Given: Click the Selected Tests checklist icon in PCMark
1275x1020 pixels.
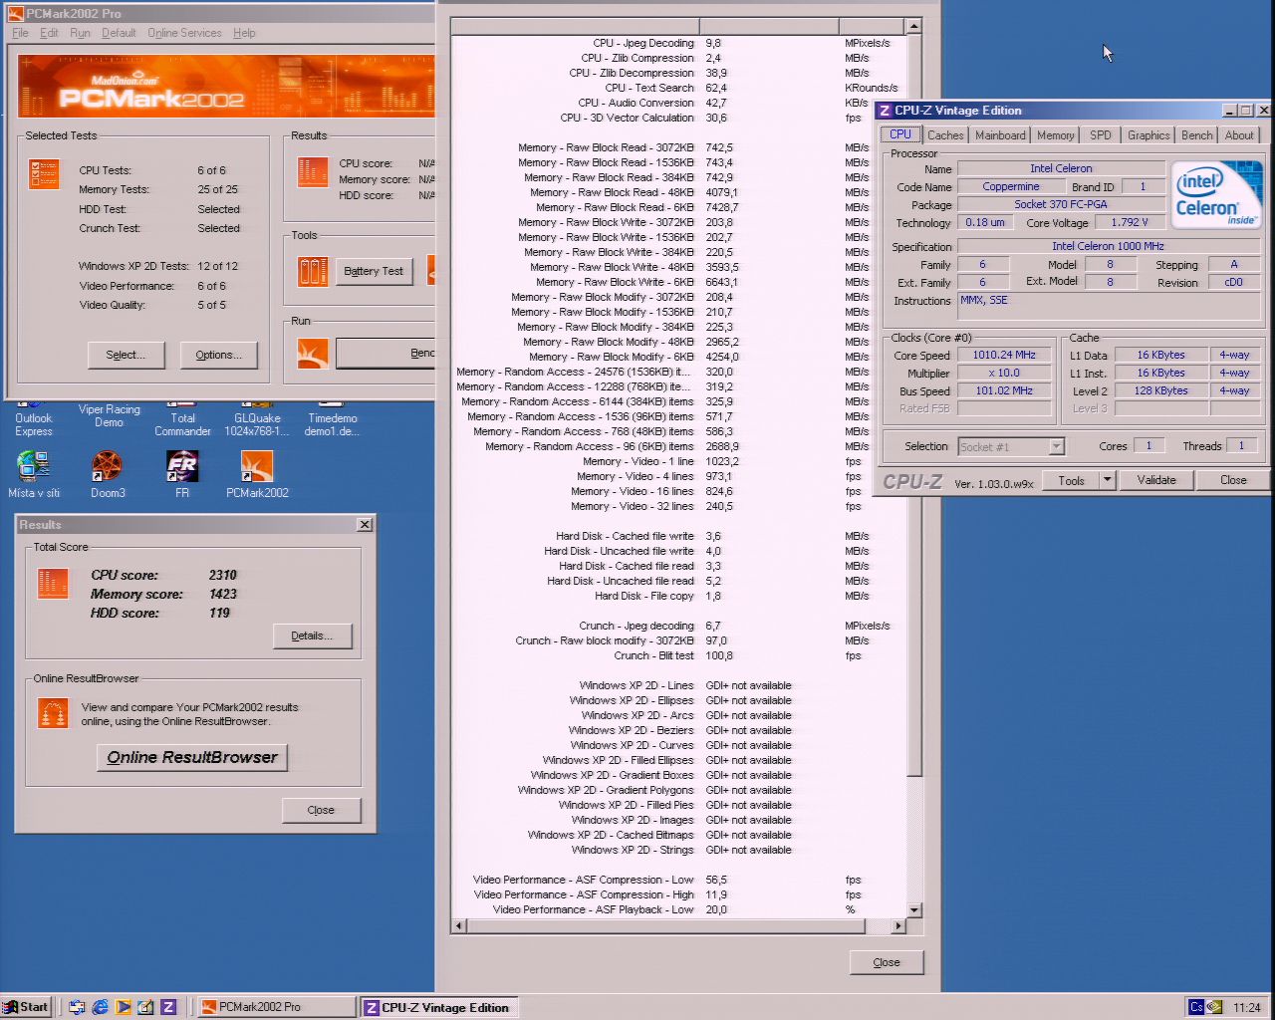Looking at the screenshot, I should tap(44, 173).
